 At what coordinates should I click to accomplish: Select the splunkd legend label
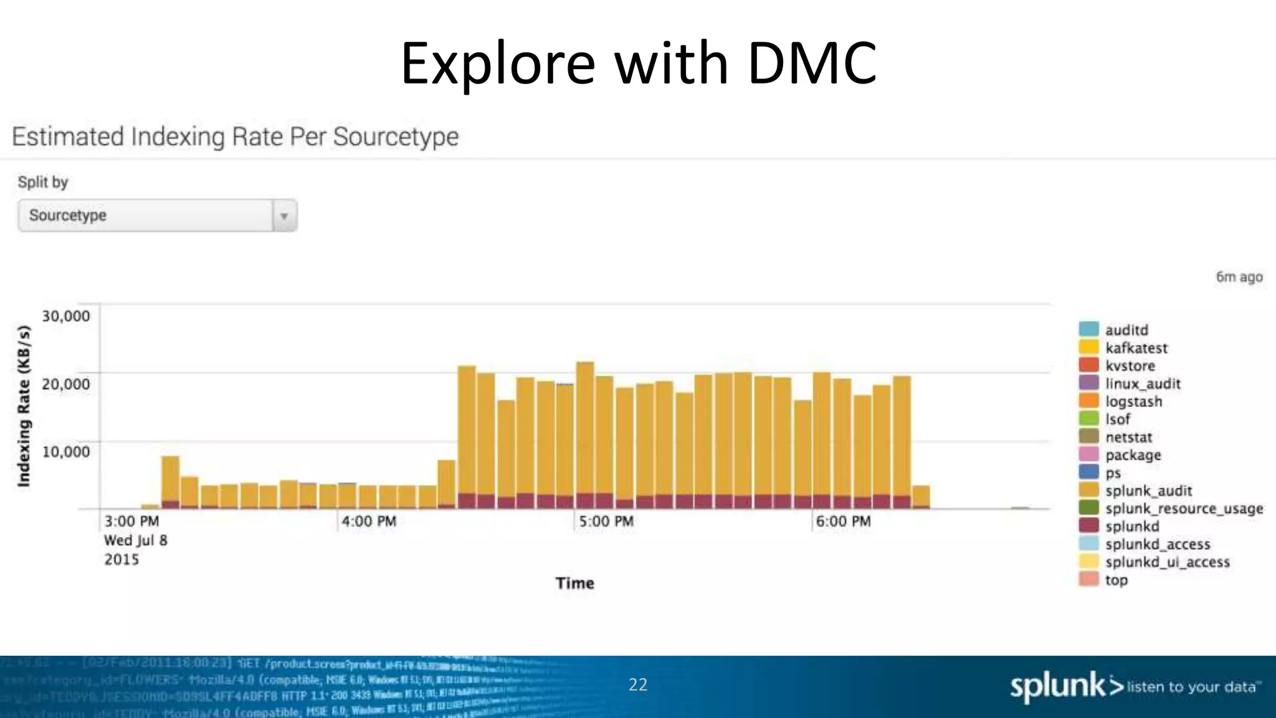tap(1132, 526)
